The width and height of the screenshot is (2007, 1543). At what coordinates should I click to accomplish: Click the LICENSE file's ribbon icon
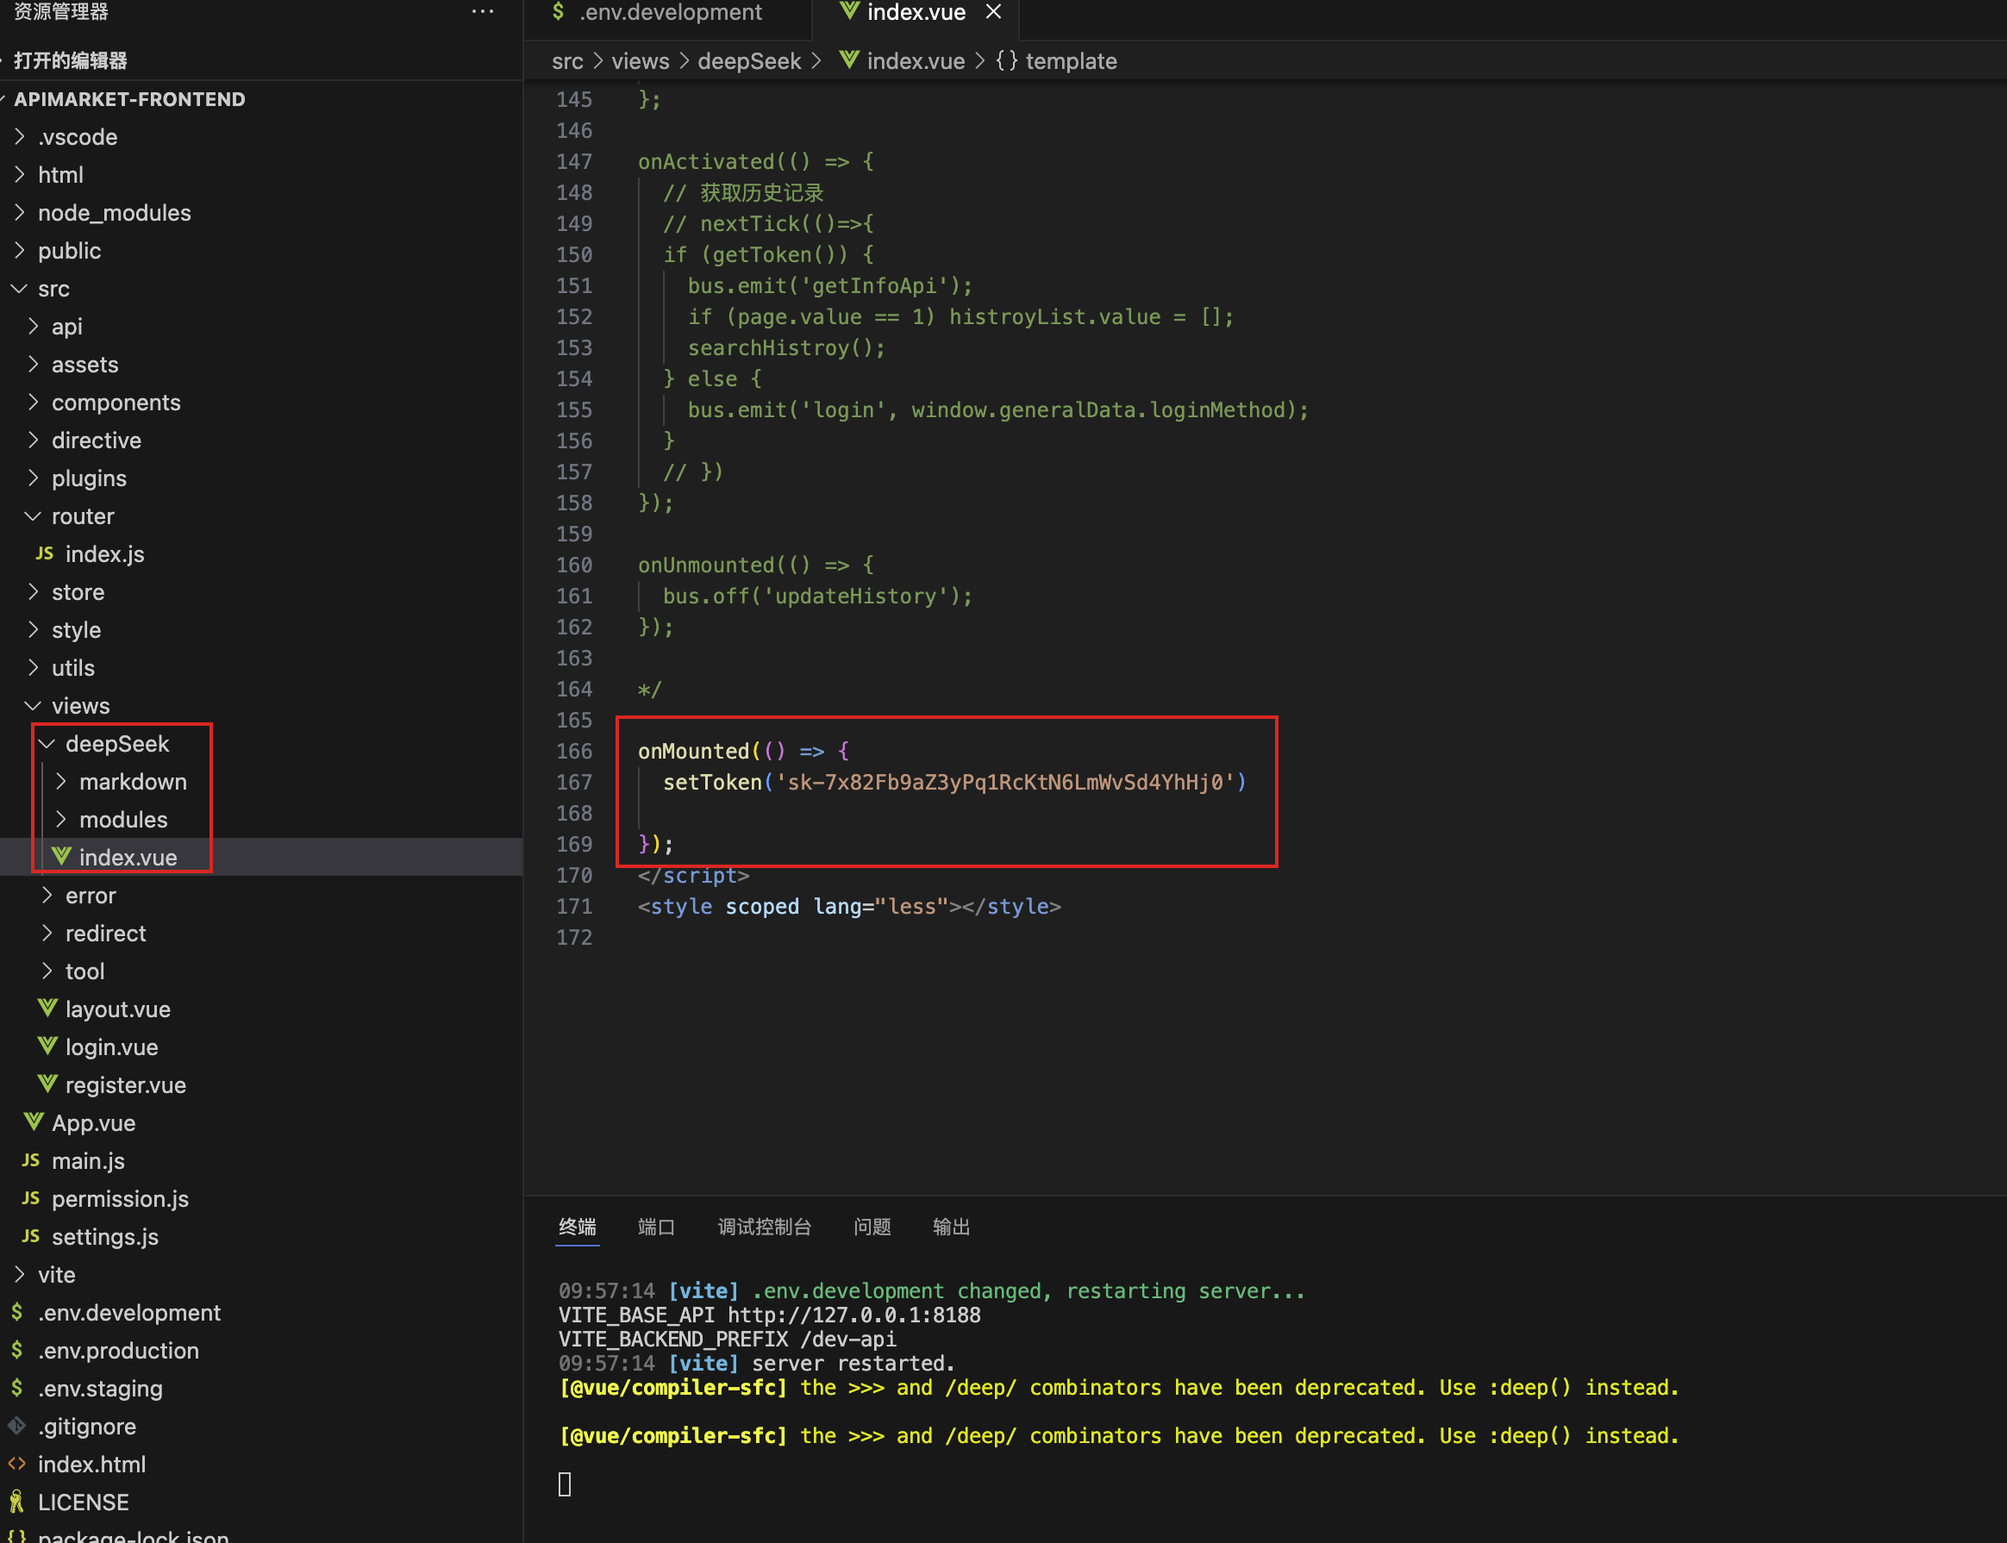[x=17, y=1502]
